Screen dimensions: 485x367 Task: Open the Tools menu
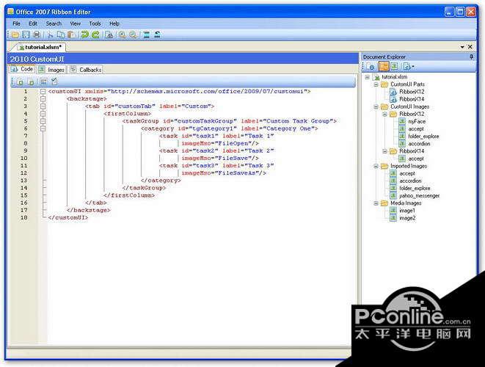[95, 23]
